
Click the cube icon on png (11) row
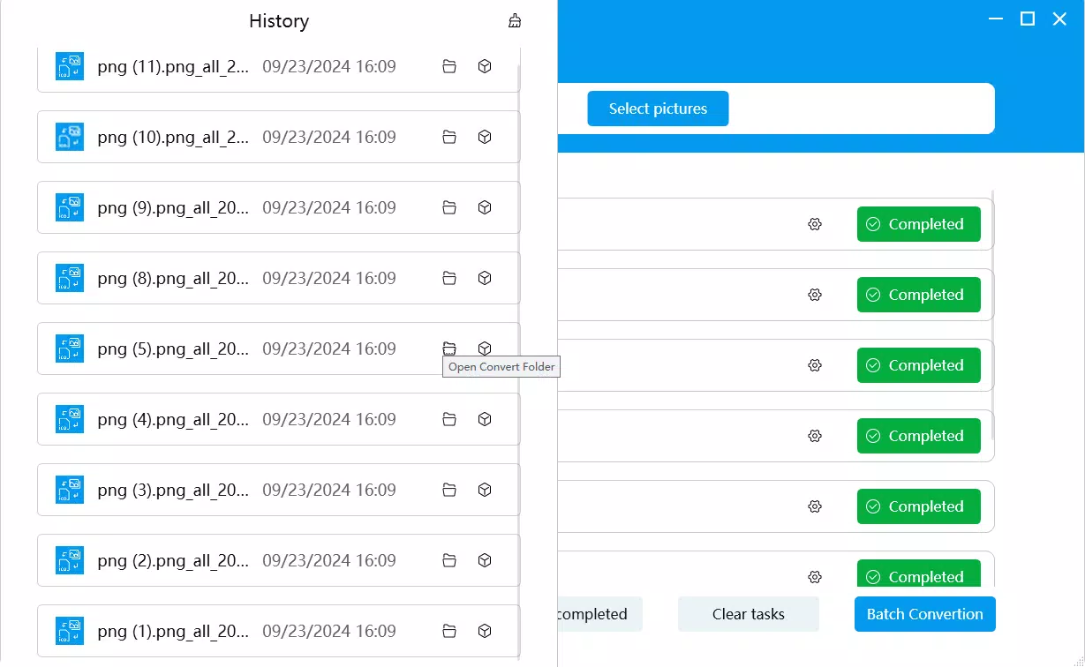[484, 66]
